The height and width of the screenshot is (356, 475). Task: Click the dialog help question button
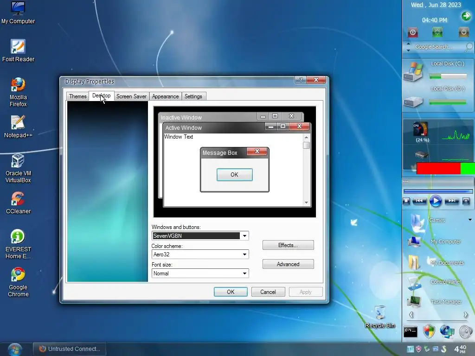pos(301,80)
